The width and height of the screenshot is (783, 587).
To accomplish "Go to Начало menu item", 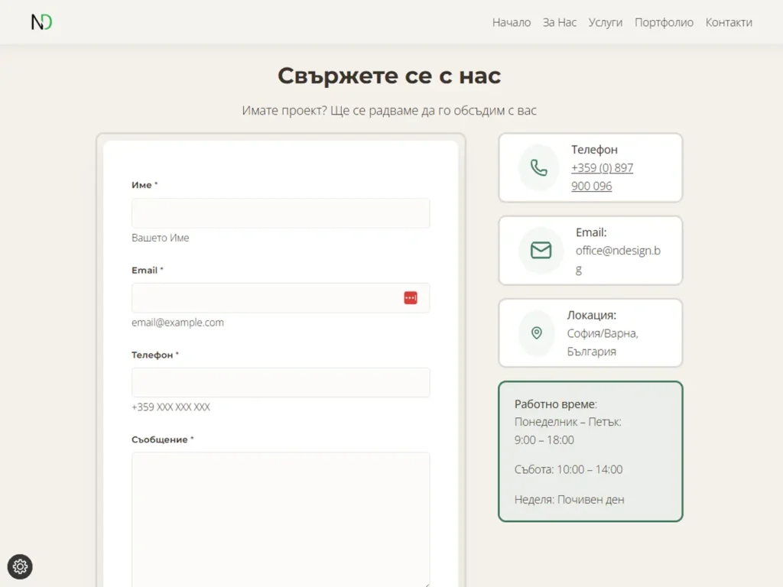I will 511,22.
